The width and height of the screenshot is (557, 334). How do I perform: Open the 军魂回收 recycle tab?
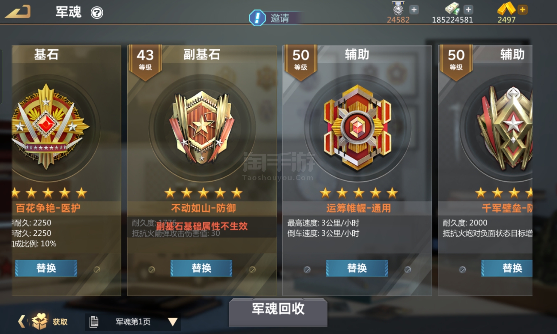278,312
